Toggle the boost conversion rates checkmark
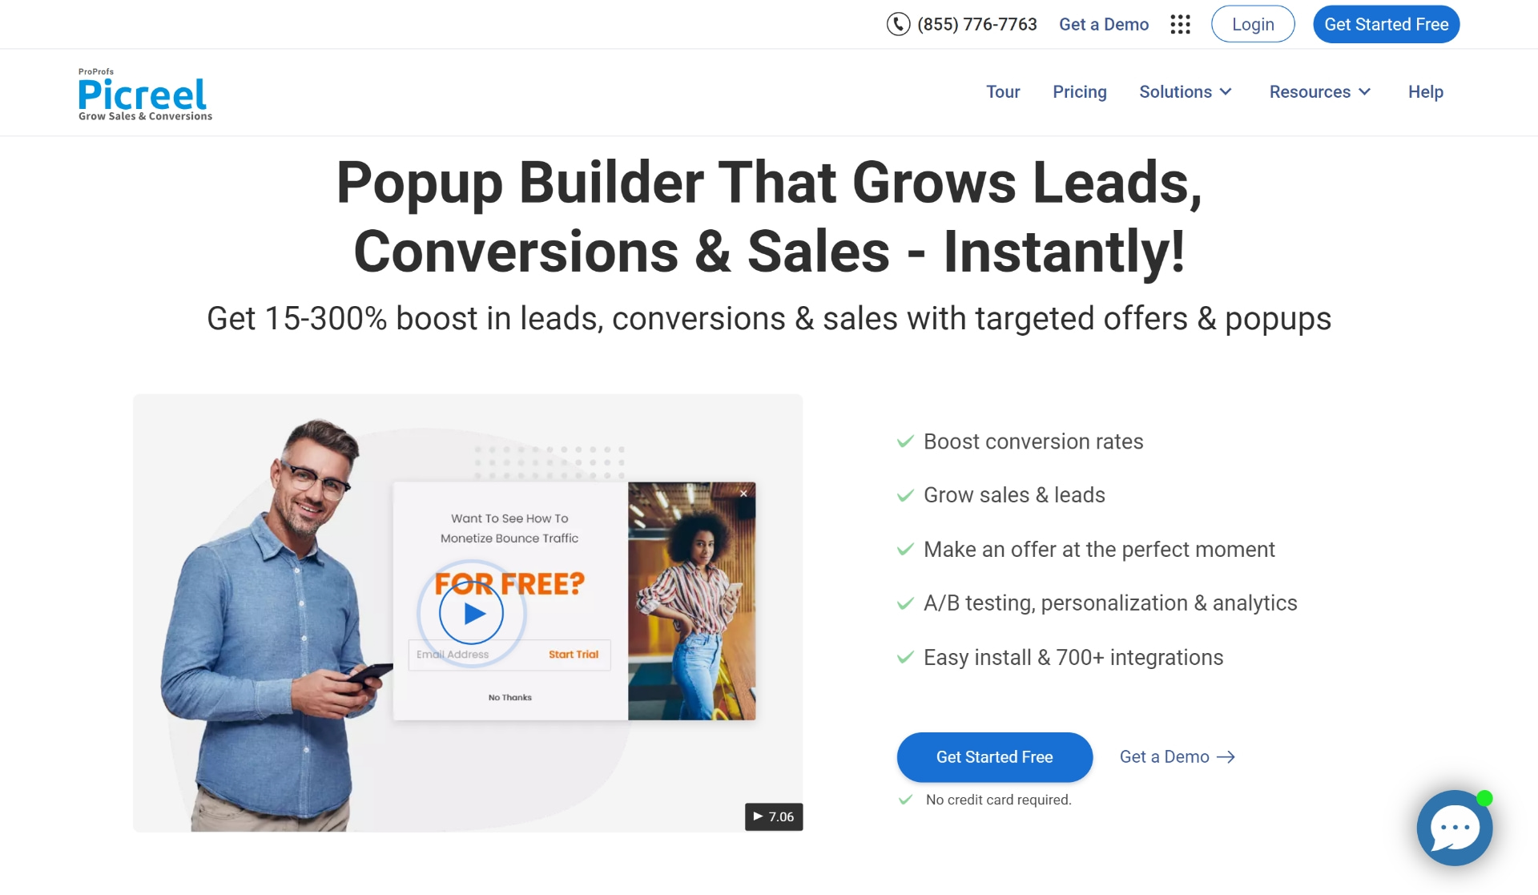This screenshot has width=1538, height=895. [904, 441]
